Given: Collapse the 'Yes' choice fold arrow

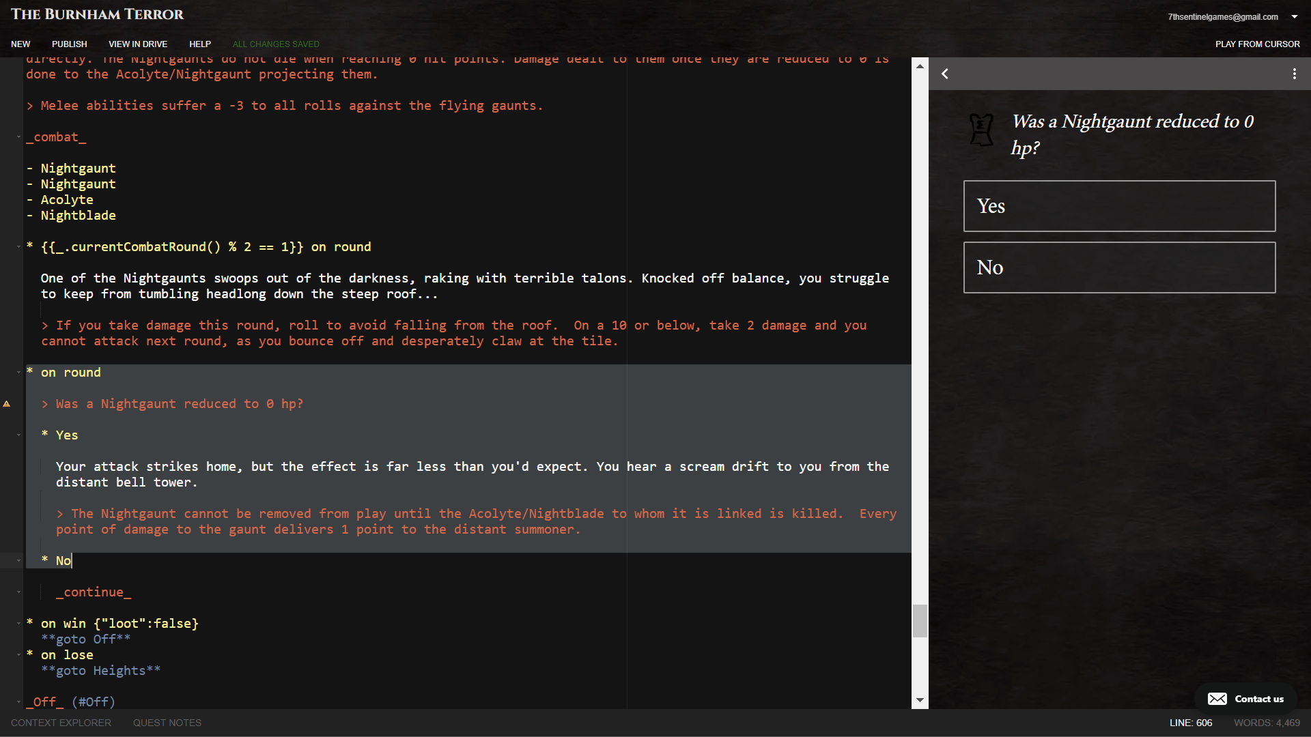Looking at the screenshot, I should click(x=18, y=435).
